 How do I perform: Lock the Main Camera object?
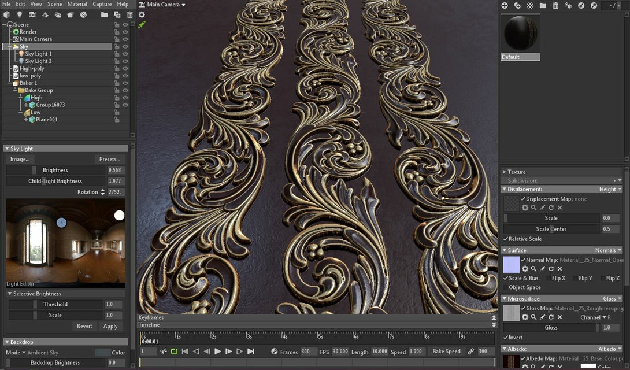117,39
